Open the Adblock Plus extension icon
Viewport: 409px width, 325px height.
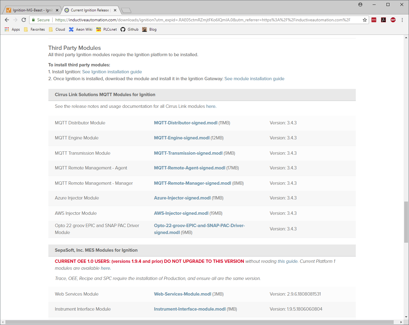[x=393, y=20]
